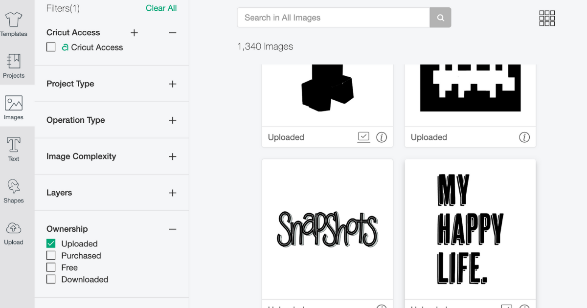The width and height of the screenshot is (587, 308).
Task: Expand the Operation Type filter
Action: pos(172,120)
